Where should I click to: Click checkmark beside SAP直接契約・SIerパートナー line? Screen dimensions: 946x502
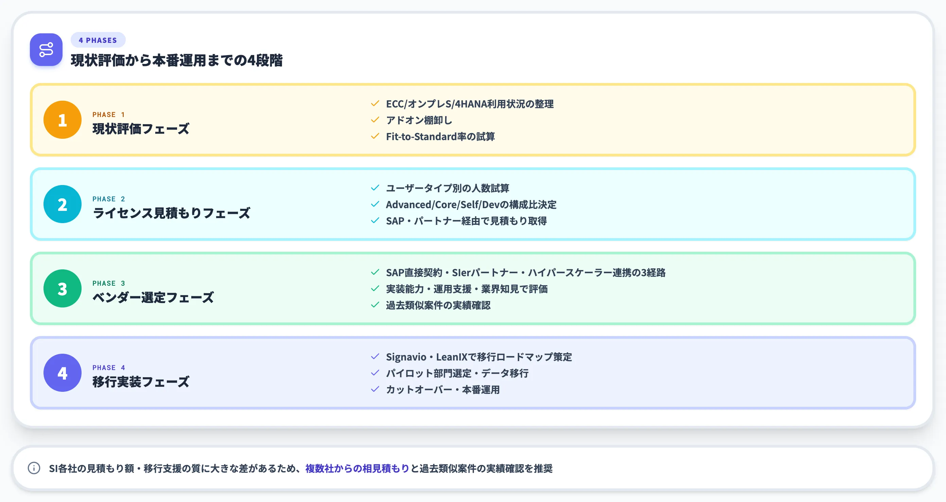coord(375,272)
